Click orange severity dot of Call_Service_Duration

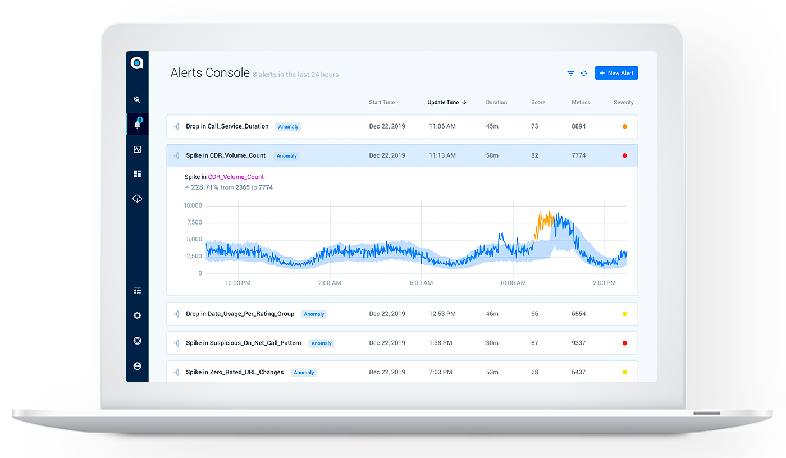pyautogui.click(x=625, y=126)
